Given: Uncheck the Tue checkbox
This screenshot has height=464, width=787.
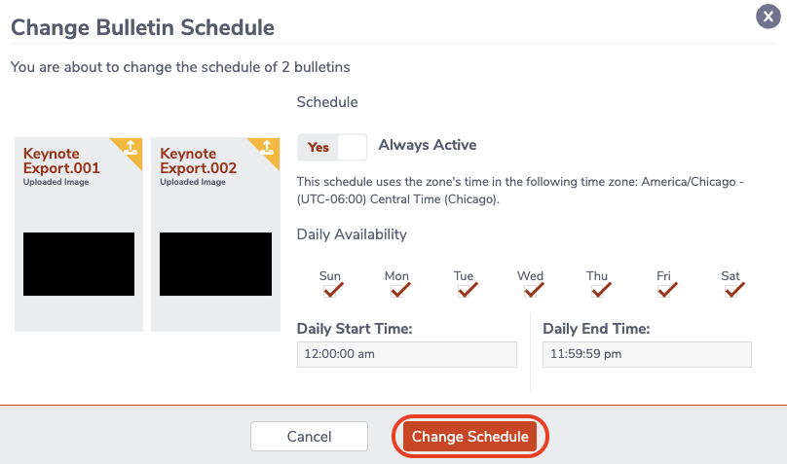Looking at the screenshot, I should [x=465, y=291].
